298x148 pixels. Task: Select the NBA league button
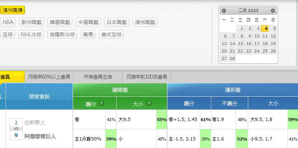point(8,22)
